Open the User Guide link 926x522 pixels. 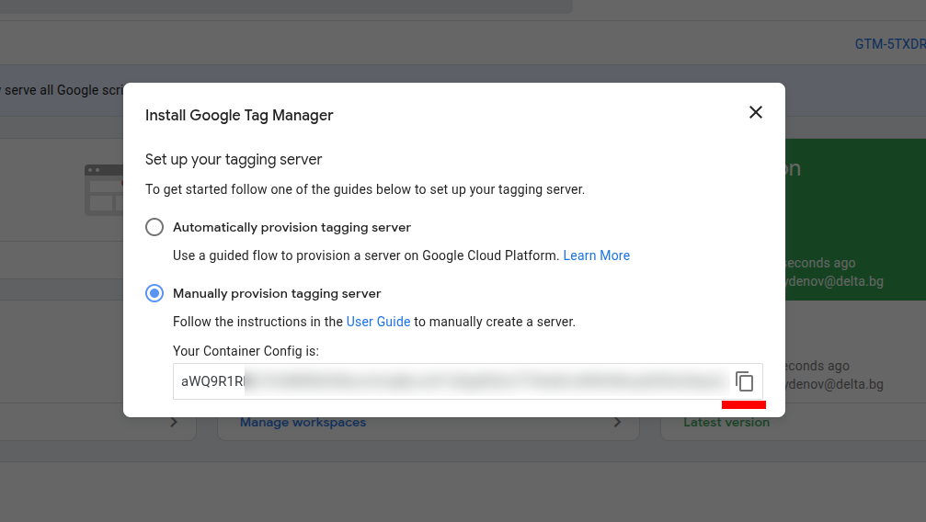[x=378, y=322]
